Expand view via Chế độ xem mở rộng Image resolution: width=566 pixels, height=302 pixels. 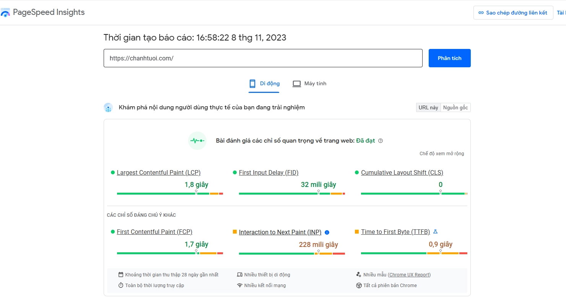point(442,154)
